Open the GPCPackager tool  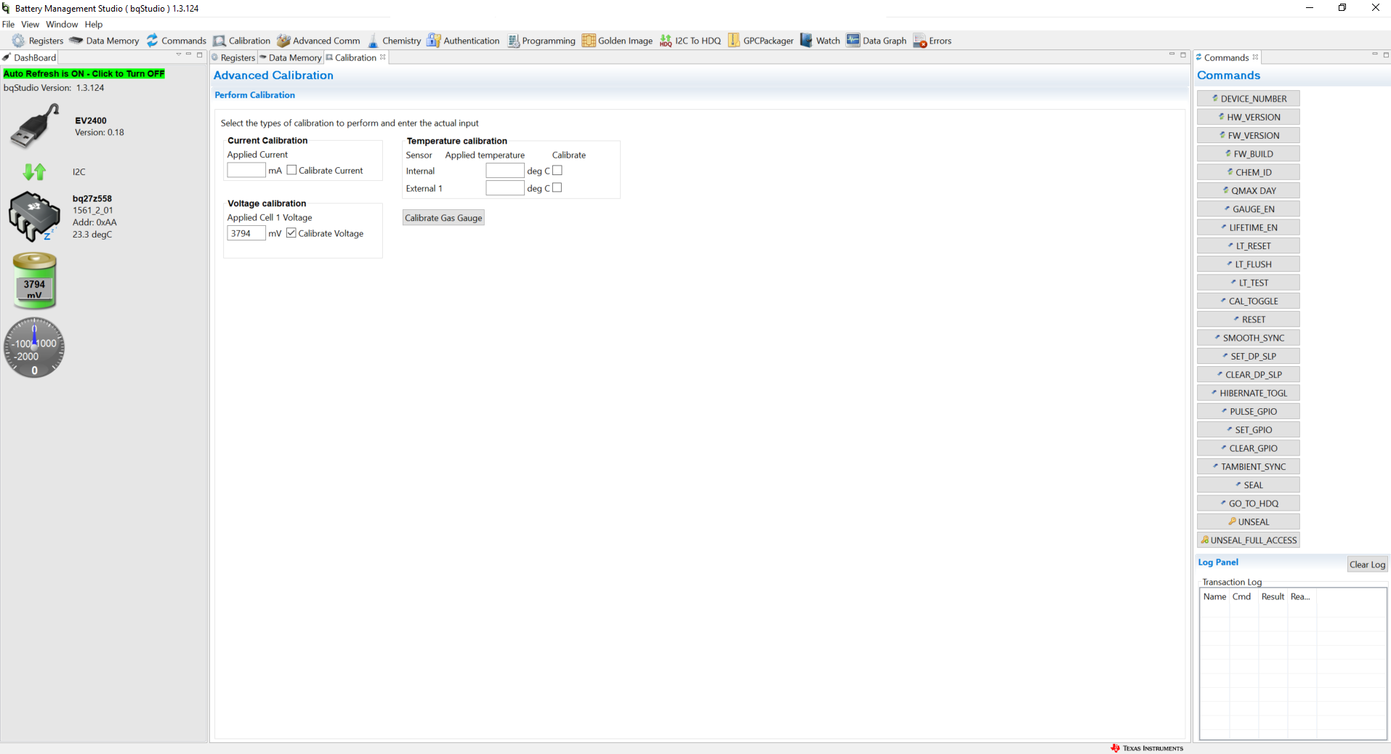tap(766, 41)
